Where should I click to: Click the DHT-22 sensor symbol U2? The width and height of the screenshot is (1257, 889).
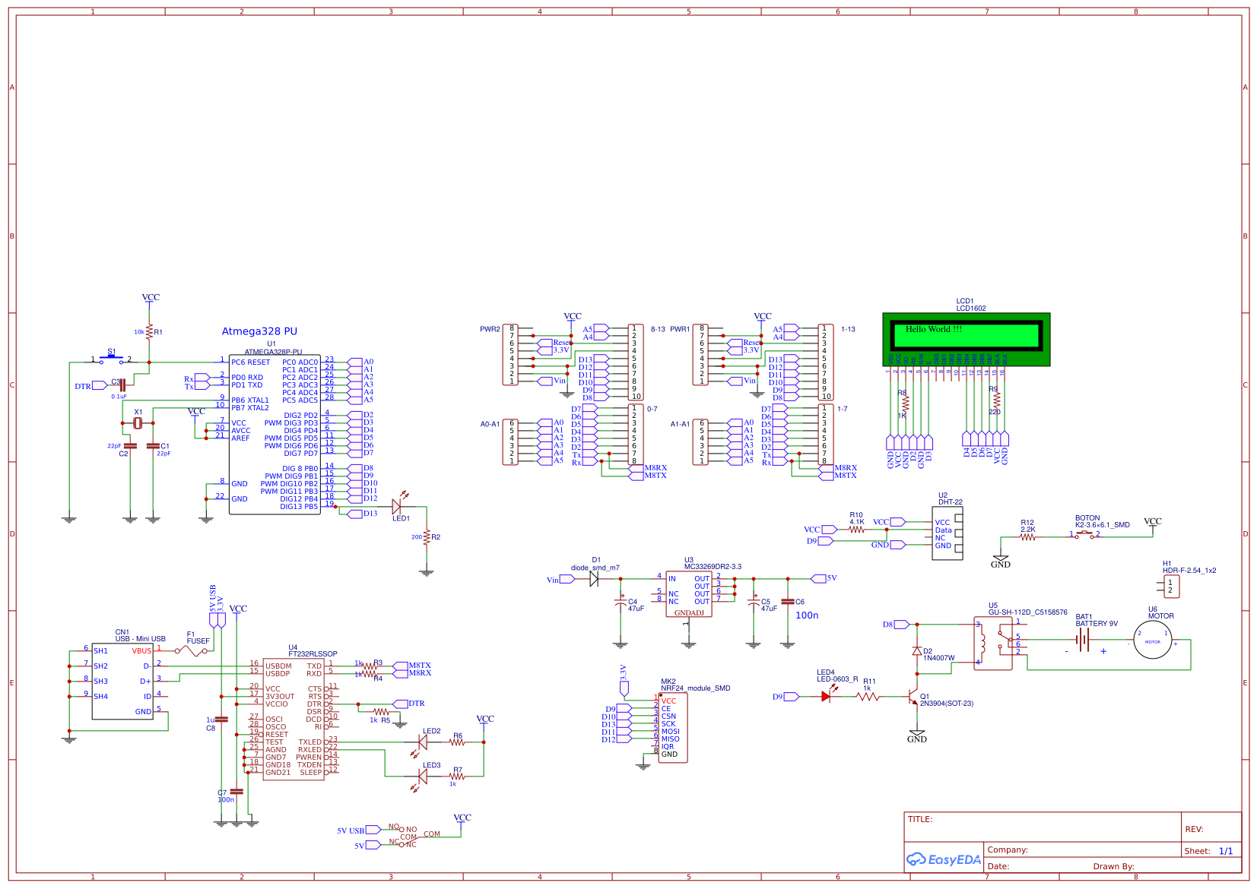point(945,532)
